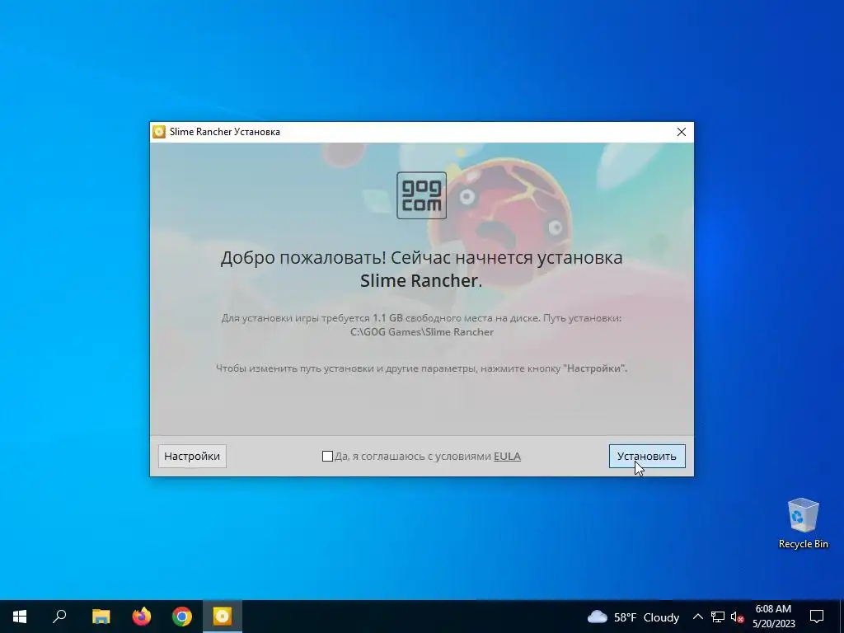Click the Установить install button

(x=647, y=456)
